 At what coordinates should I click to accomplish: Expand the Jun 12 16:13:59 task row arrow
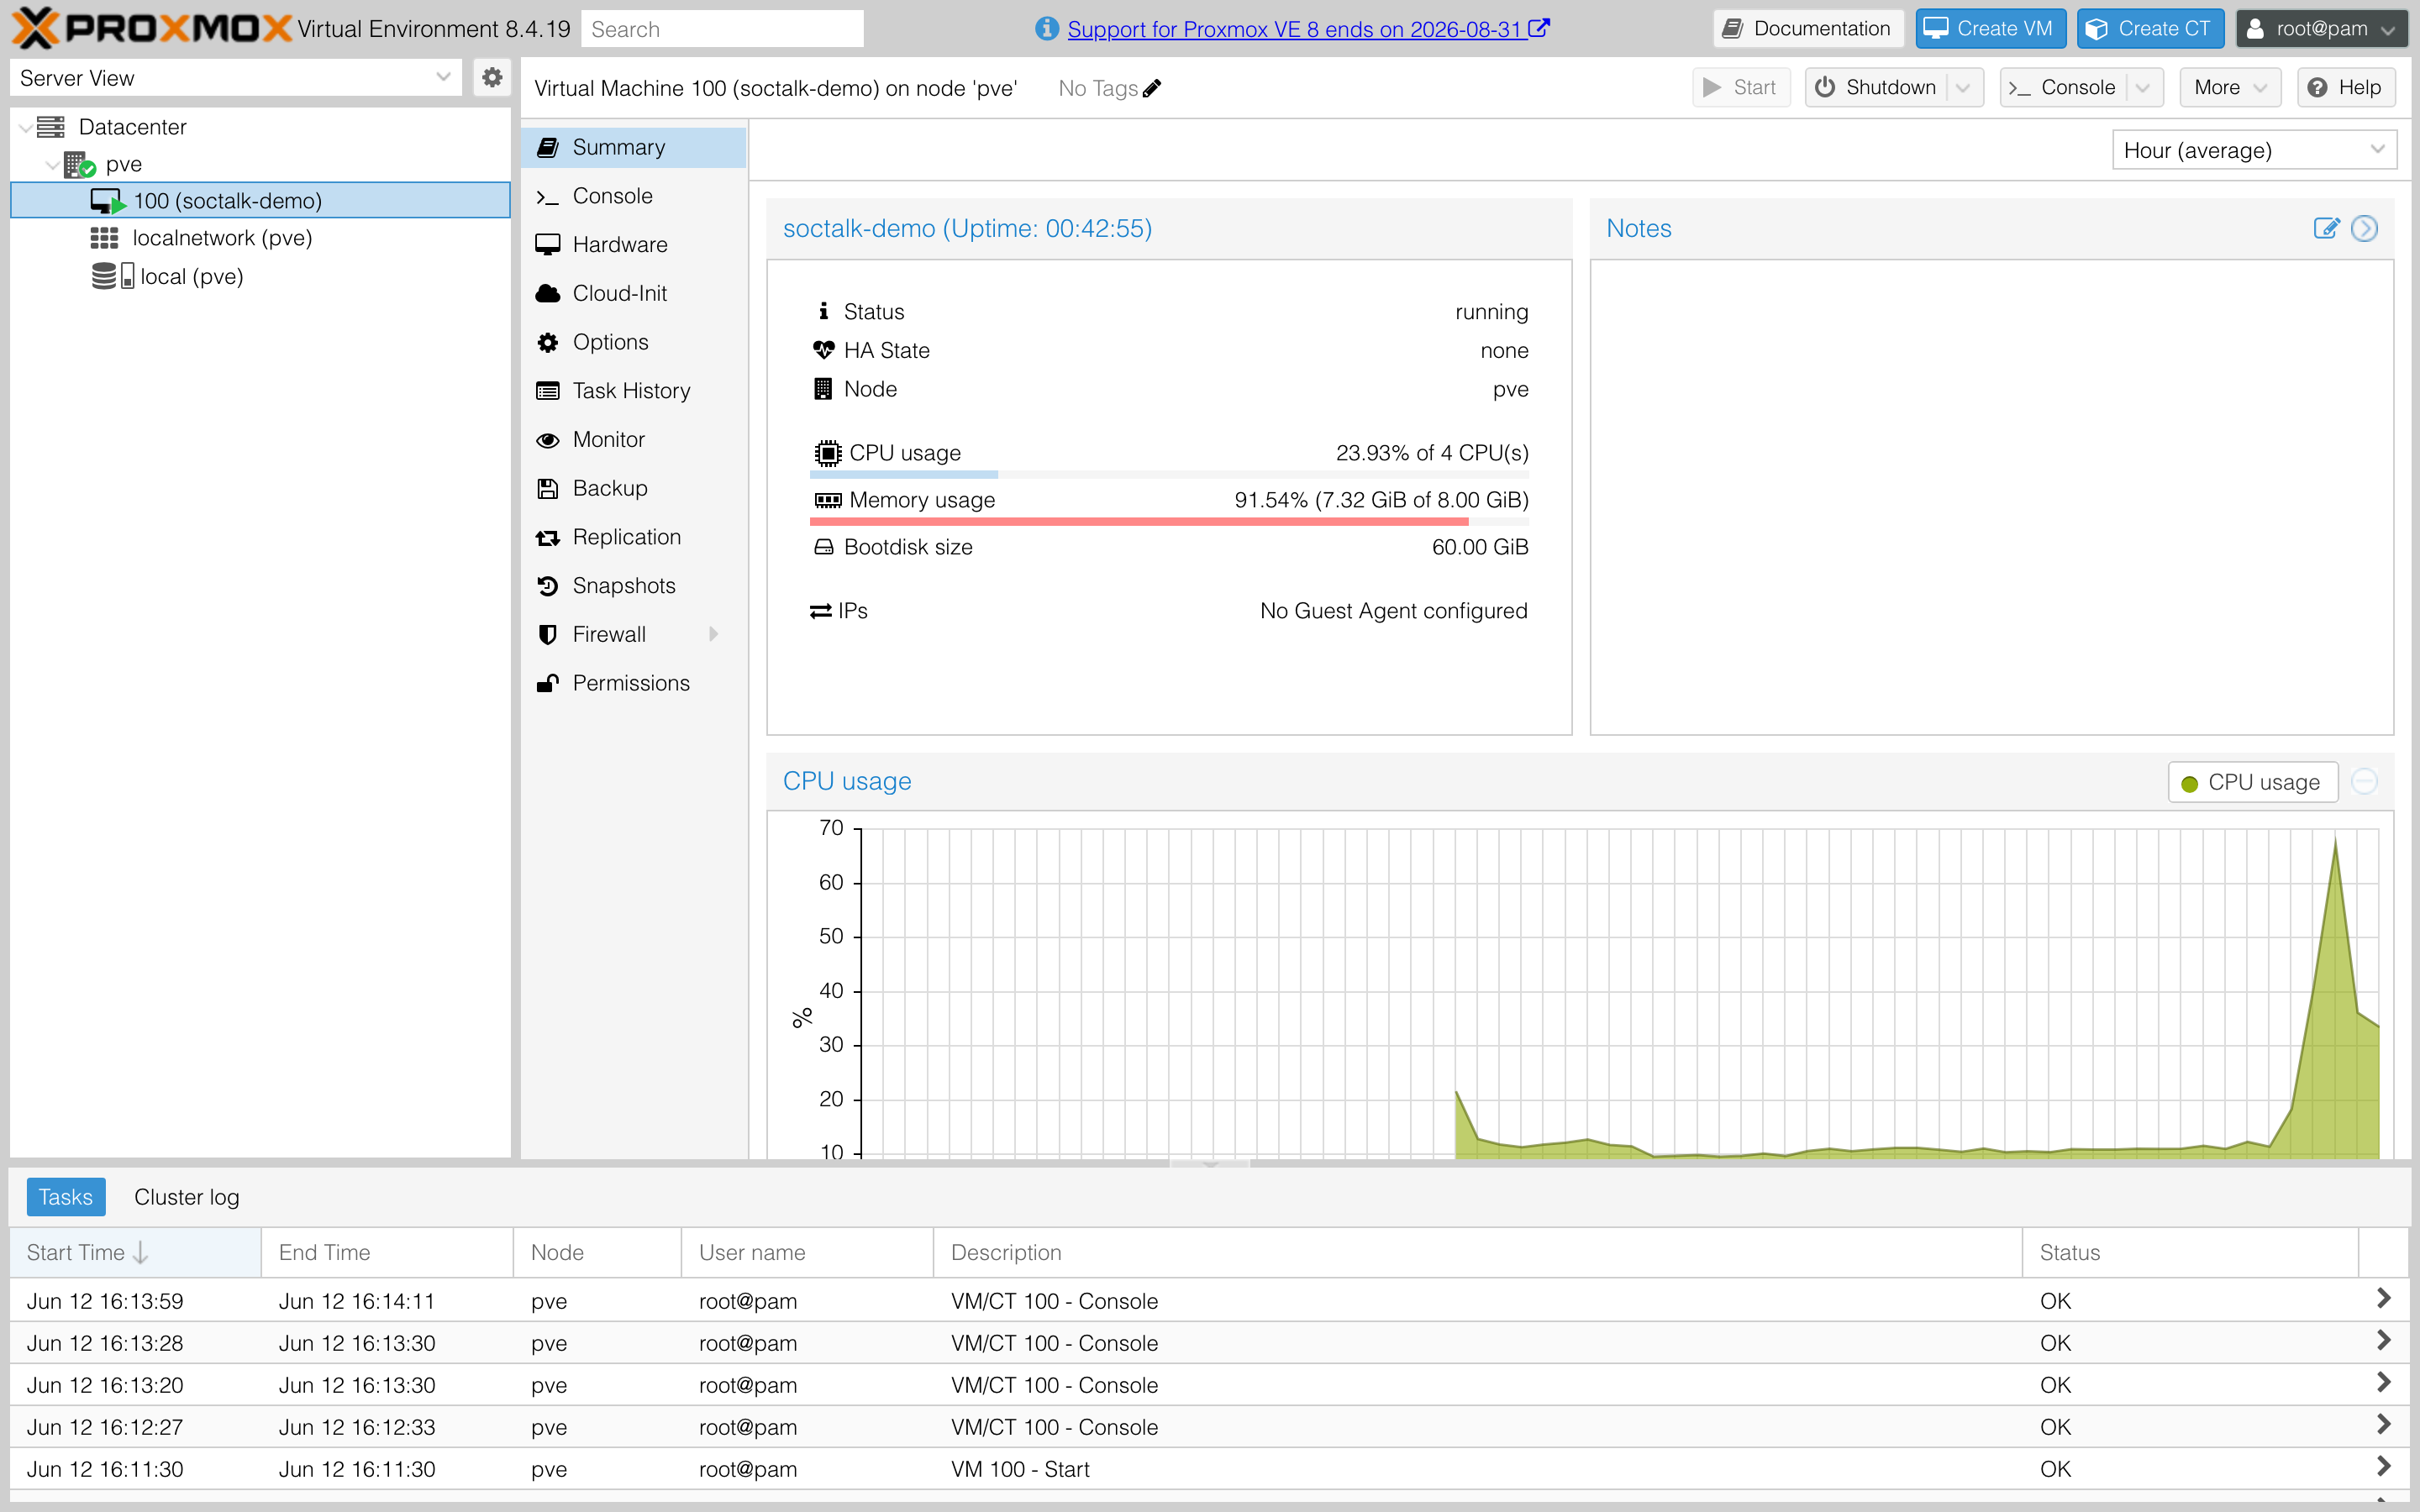point(2383,1299)
